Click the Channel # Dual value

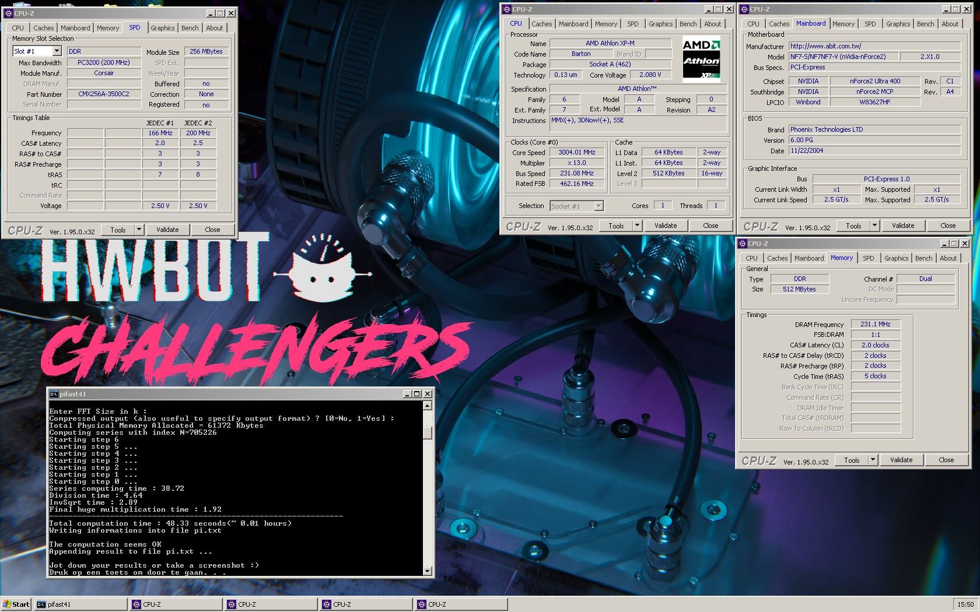pyautogui.click(x=926, y=279)
